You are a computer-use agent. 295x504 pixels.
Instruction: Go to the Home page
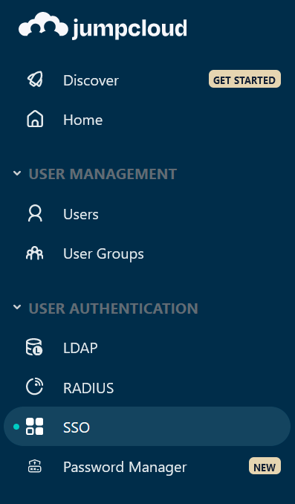83,120
